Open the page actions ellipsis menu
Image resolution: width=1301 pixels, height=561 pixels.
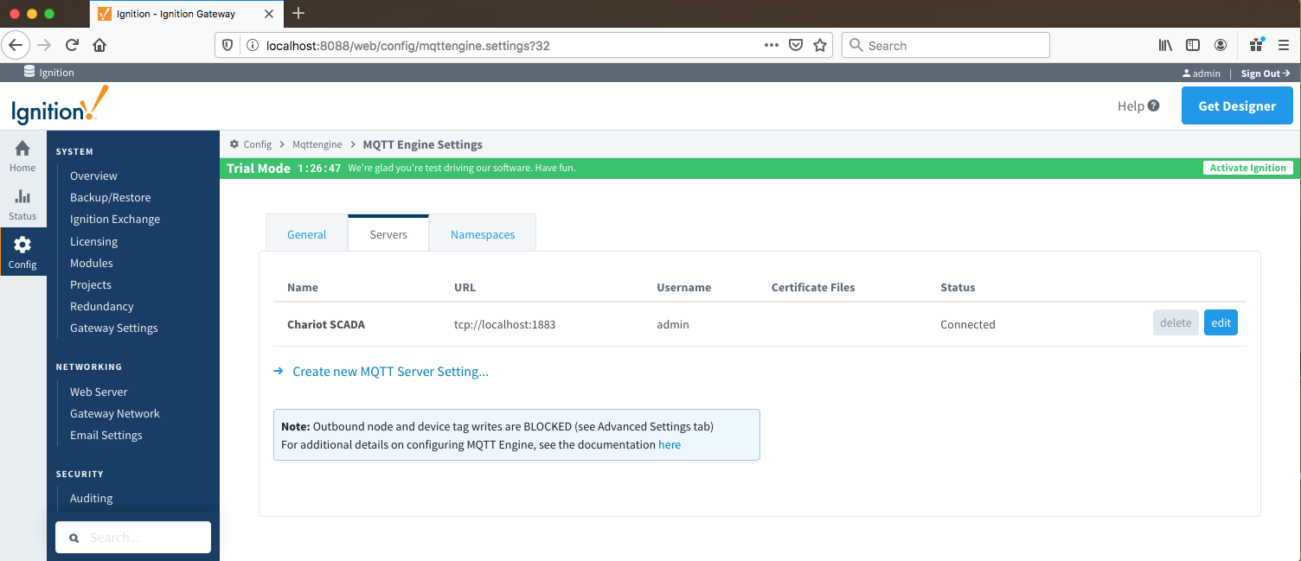click(x=772, y=45)
